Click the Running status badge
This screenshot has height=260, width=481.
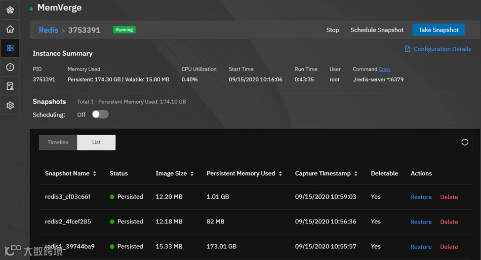coord(124,30)
